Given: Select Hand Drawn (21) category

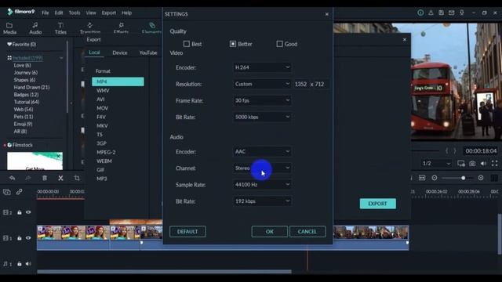Looking at the screenshot, I should click(x=31, y=87).
